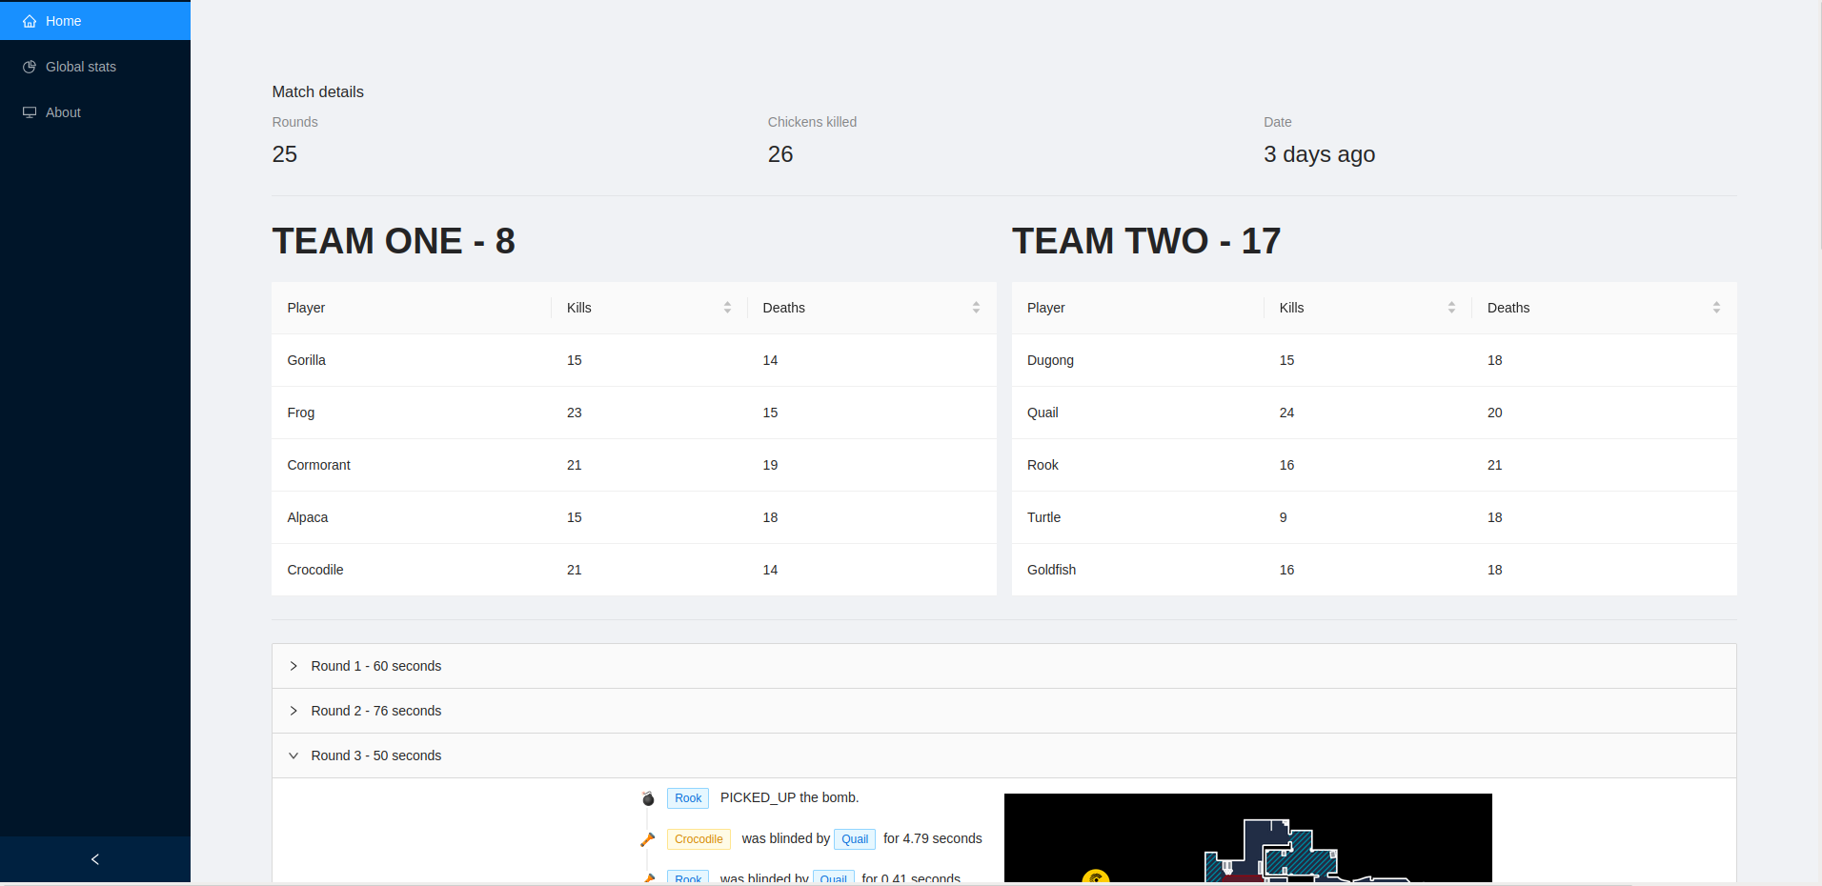Click Frog's kills value 23
The image size is (1822, 886).
coord(575,413)
